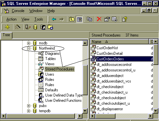The image size is (159, 121).
Task: Select dt_adduserobject_vcs in the list
Action: click(x=114, y=81)
